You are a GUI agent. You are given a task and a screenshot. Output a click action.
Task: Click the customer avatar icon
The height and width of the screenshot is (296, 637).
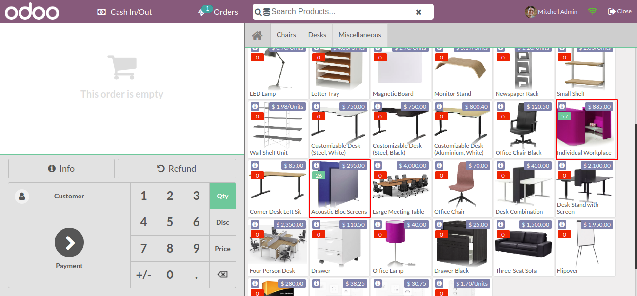tap(21, 196)
